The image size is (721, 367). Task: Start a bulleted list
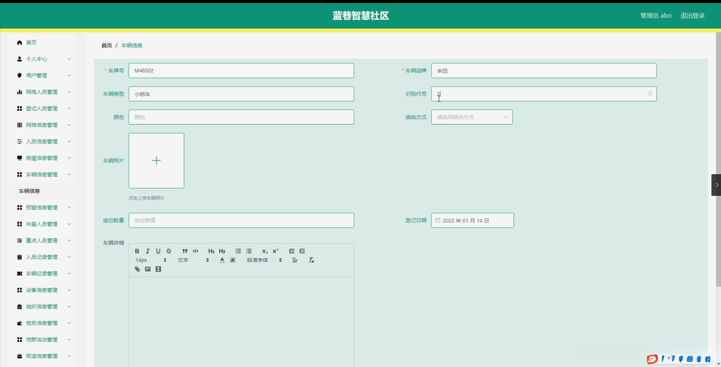pyautogui.click(x=249, y=251)
